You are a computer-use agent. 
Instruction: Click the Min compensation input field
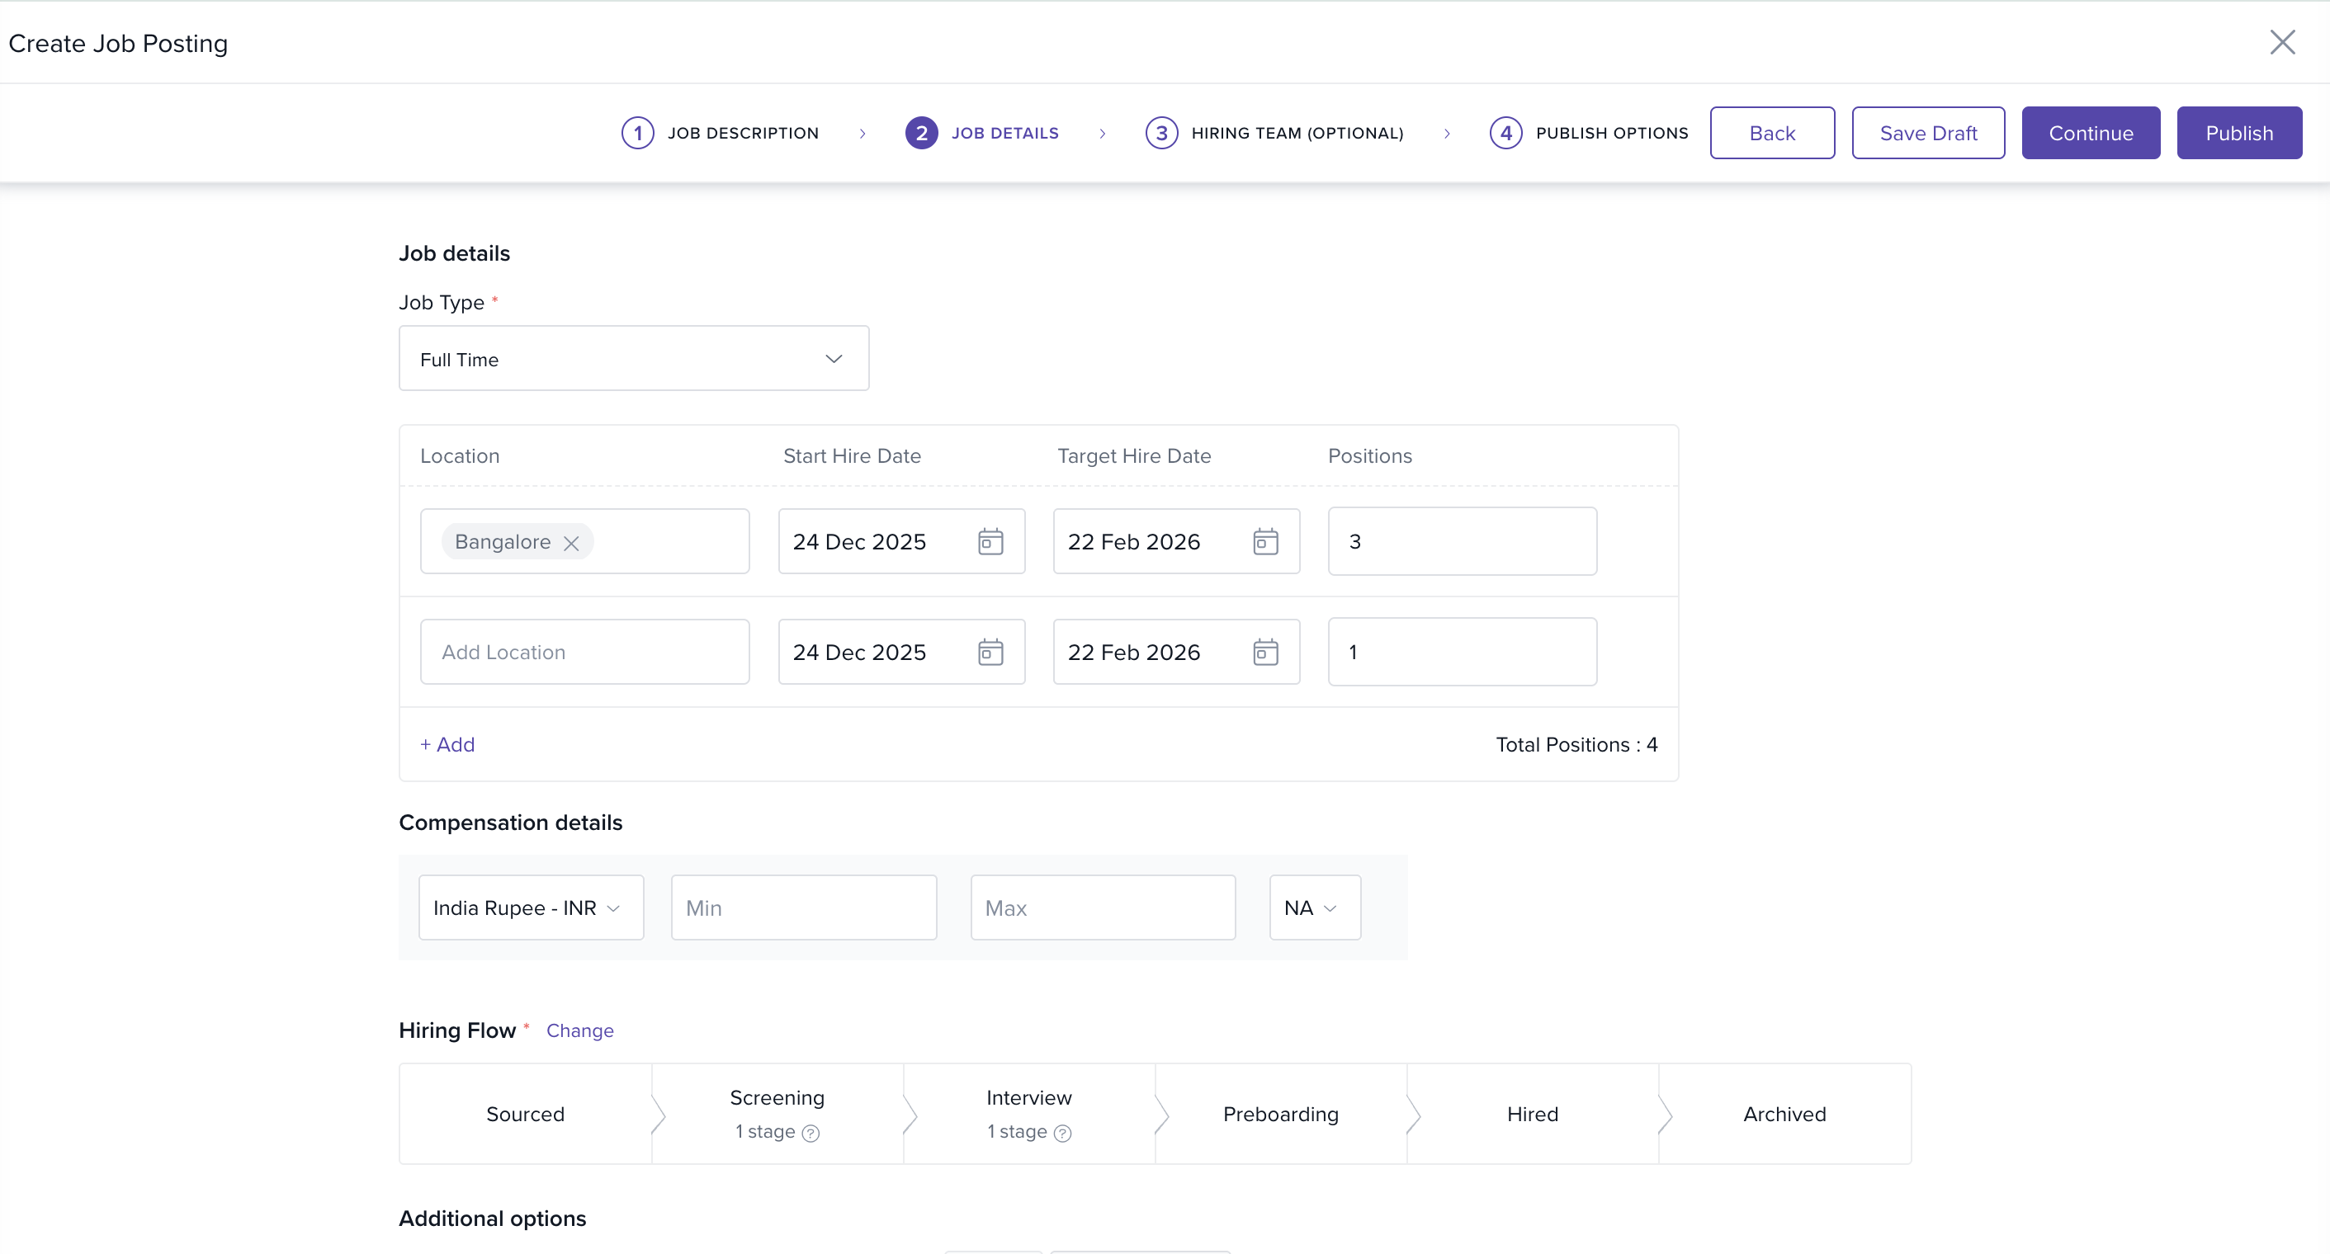[803, 907]
